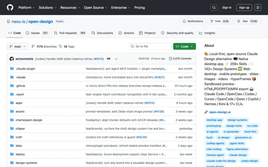View the green check build status

(x=116, y=59)
